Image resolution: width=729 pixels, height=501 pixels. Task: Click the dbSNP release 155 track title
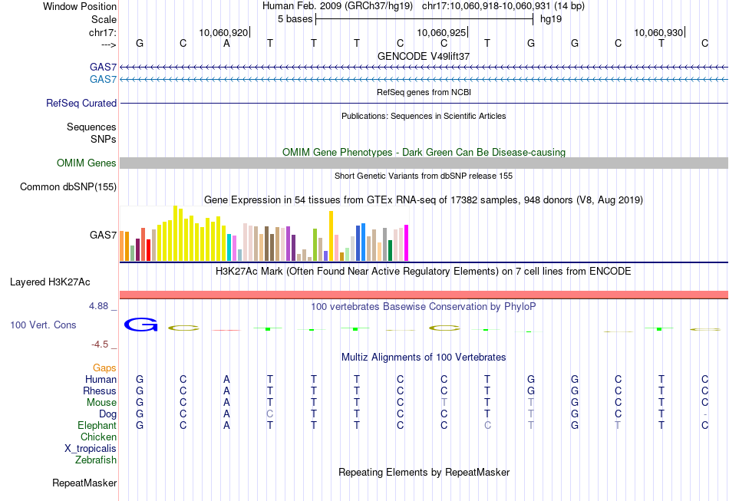coord(423,176)
